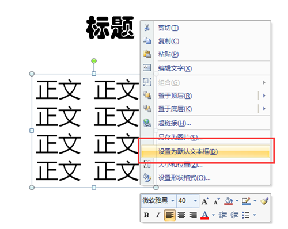Apply red font color with the A icon
288x229 pixels.
[205, 215]
